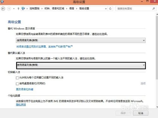Click the Control Panel address bar icon
Viewport: 158px width, 118px height.
coord(23,8)
